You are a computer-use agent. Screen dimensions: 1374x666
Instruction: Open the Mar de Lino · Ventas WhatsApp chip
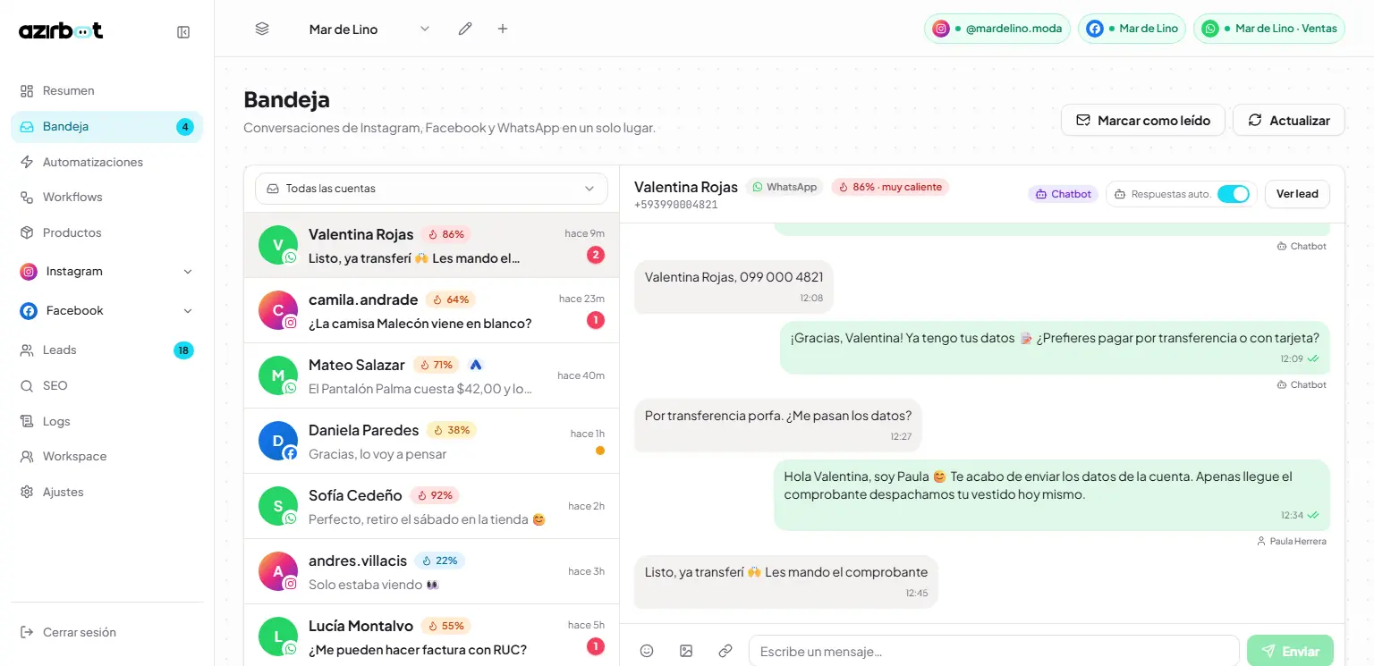tap(1269, 29)
